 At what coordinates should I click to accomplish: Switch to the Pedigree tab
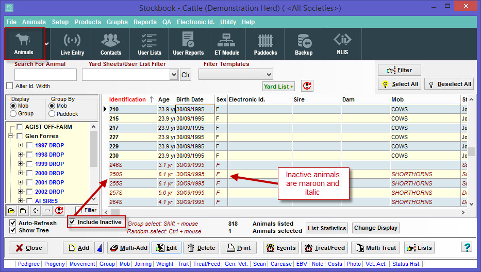29,264
